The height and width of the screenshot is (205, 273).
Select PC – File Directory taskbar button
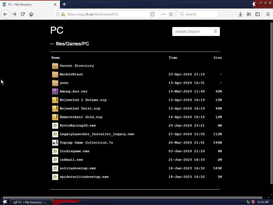tap(31, 202)
